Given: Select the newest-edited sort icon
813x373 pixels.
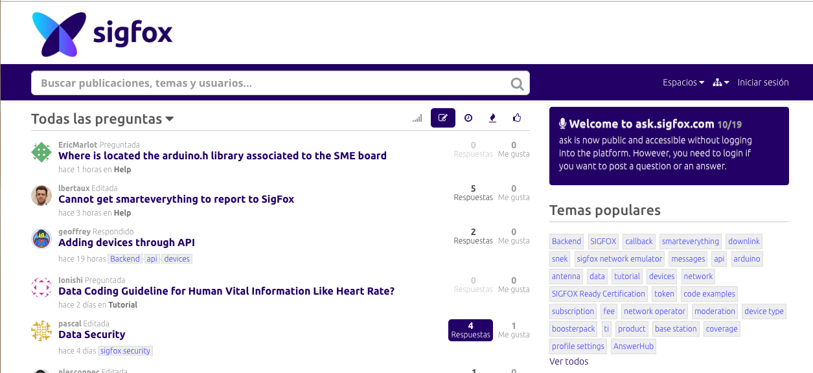Looking at the screenshot, I should click(443, 118).
